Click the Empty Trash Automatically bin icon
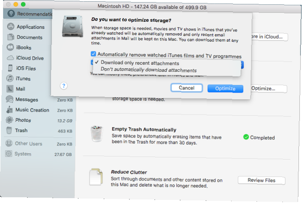Viewport: 302px width, 203px height. [x=97, y=134]
